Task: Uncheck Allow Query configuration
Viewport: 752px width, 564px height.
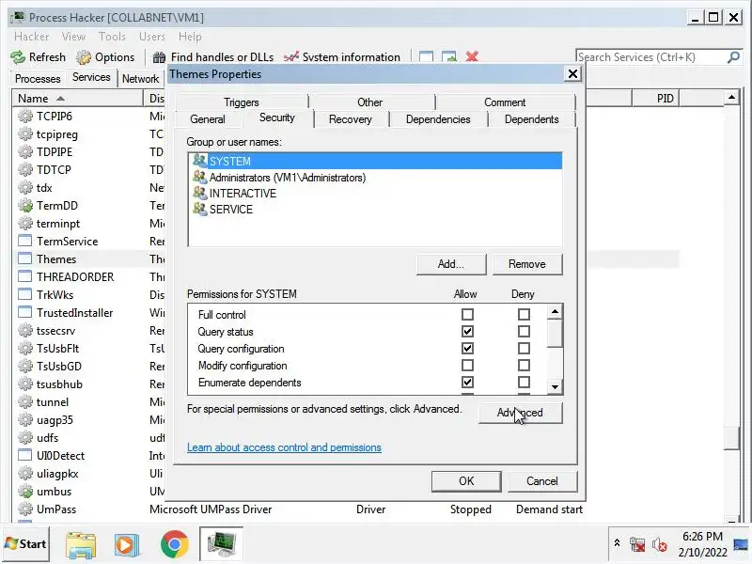Action: tap(467, 348)
